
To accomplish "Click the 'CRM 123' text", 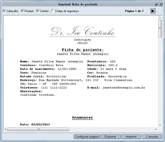I will pos(82,43).
